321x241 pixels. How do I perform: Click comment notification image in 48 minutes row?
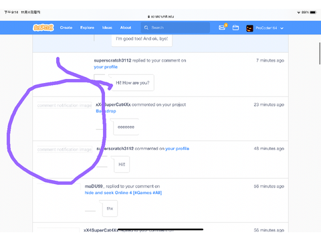(64, 149)
